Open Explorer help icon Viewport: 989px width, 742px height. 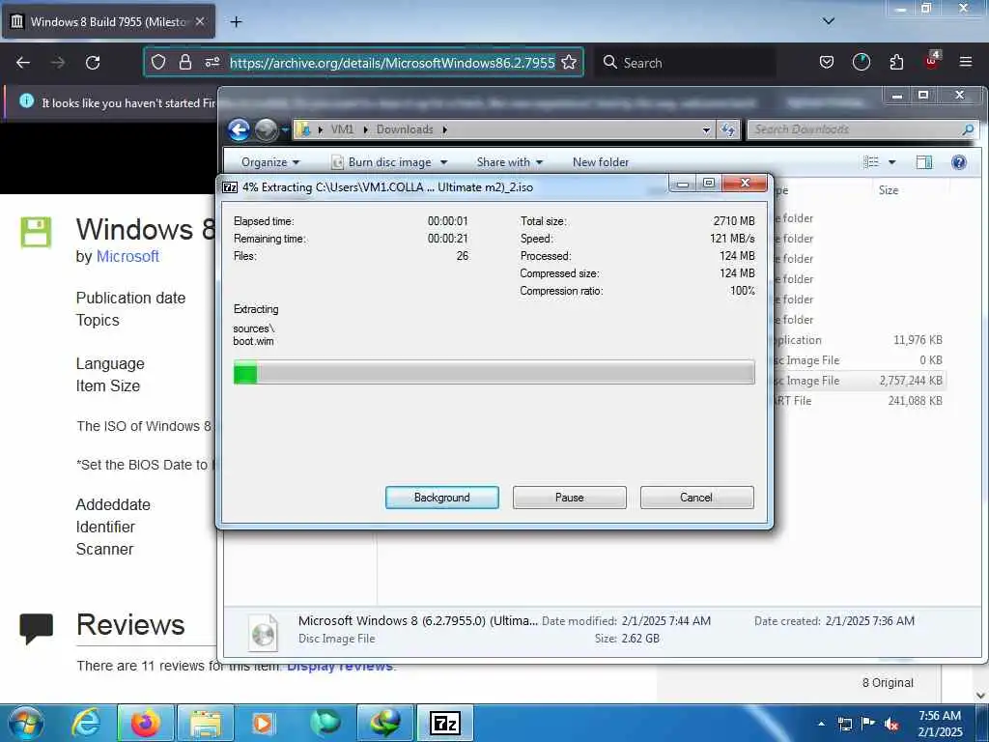(x=959, y=162)
